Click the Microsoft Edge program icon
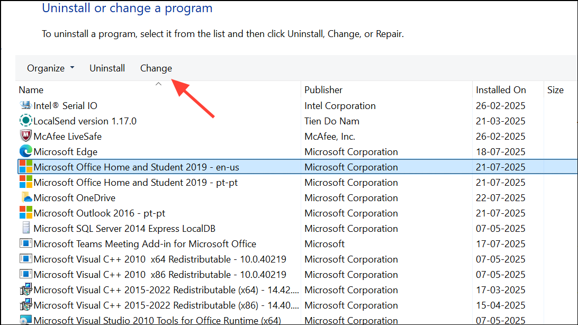578x325 pixels. pyautogui.click(x=25, y=151)
